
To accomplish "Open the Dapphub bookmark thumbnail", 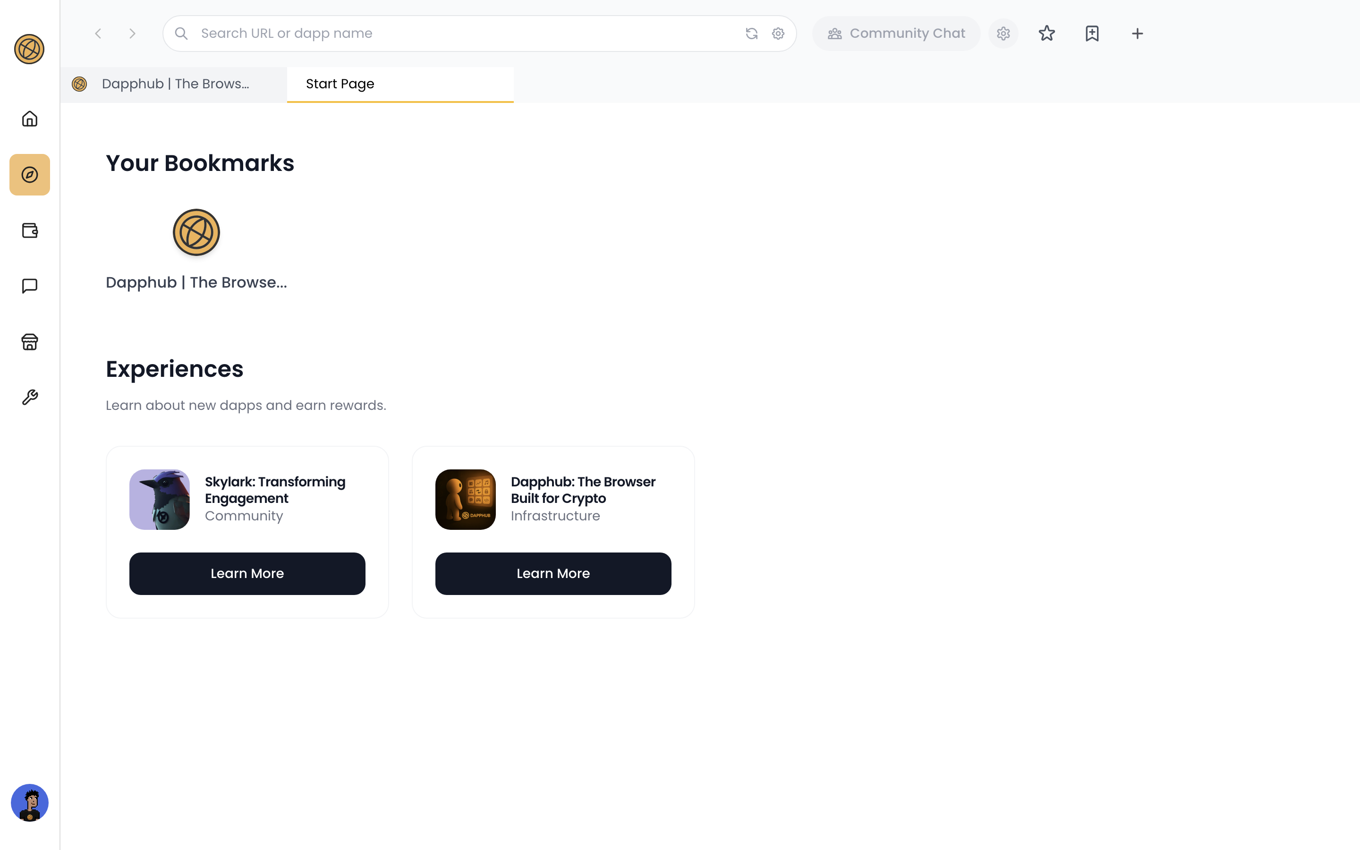I will click(195, 232).
